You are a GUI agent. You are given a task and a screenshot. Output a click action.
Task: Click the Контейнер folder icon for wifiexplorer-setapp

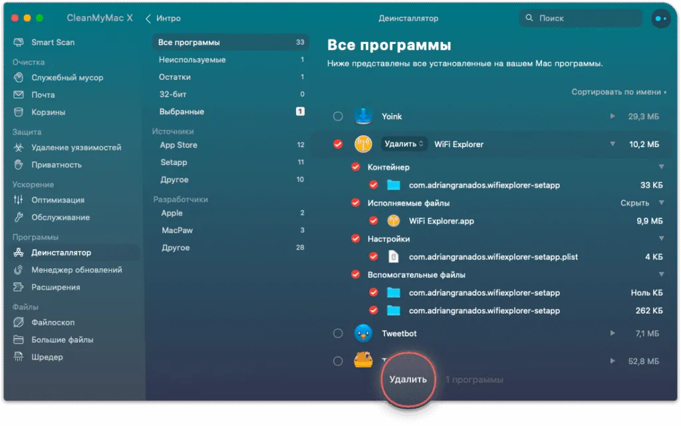click(x=394, y=185)
